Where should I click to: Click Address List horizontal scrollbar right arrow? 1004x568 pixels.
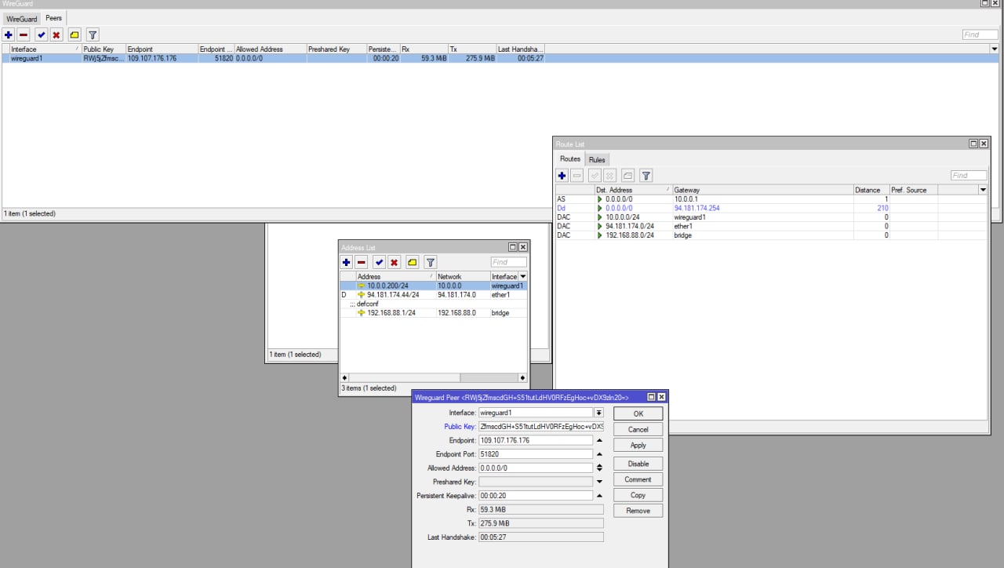522,378
